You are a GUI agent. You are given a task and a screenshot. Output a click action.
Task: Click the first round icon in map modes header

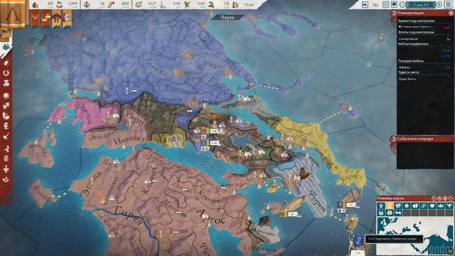click(x=434, y=198)
